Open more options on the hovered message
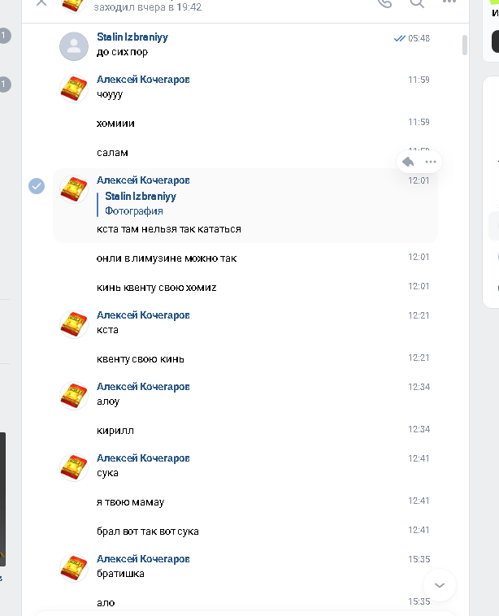Screen dimensions: 499x616 (431, 162)
